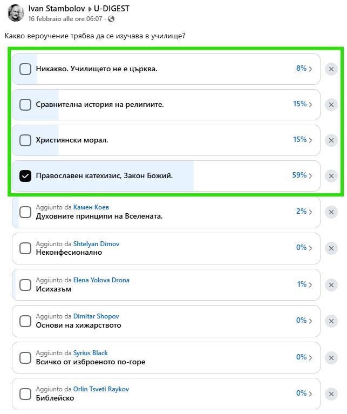Tick the 'Християнски морал' checkbox

[x=25, y=140]
